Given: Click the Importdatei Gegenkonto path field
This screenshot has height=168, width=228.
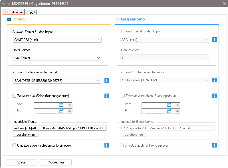Looking at the screenshot, I should (x=168, y=128).
